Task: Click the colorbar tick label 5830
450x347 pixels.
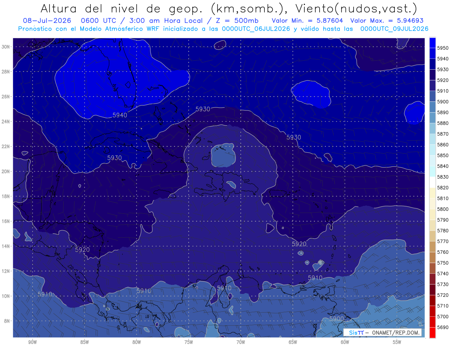Action: click(443, 177)
